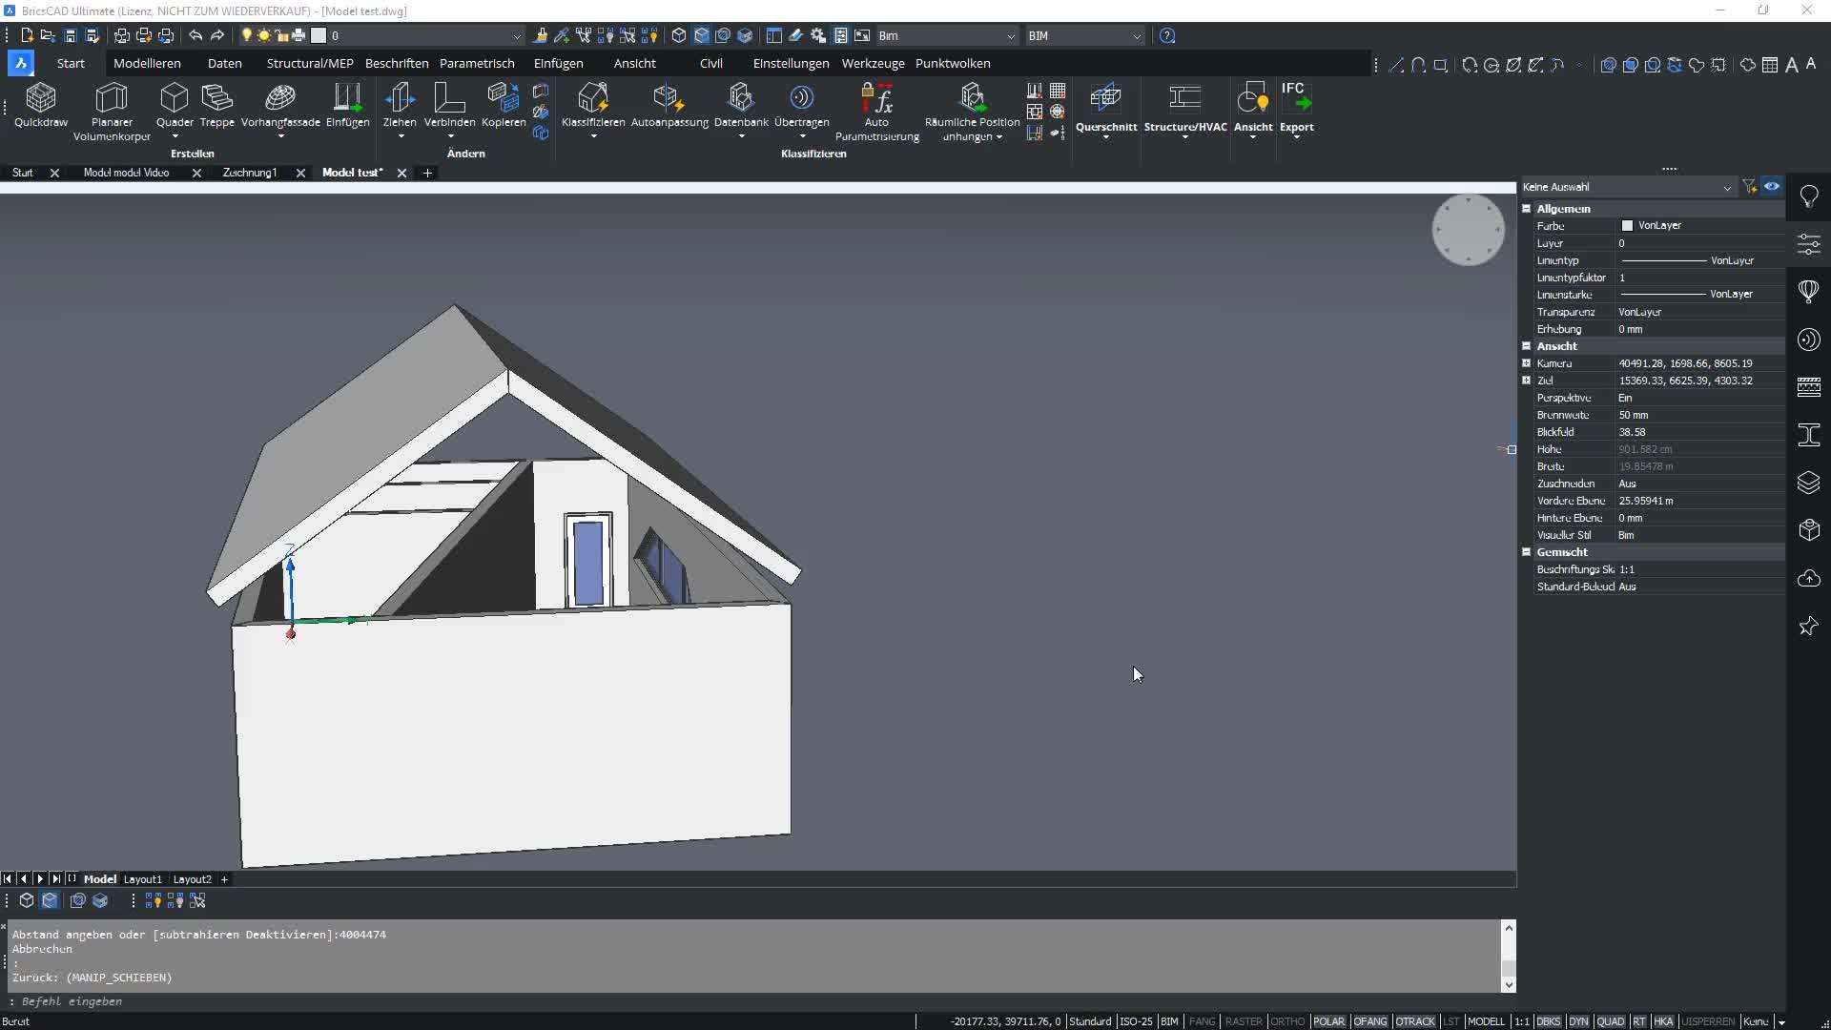Click the Farbe VonLayer color swatch
1831x1030 pixels.
point(1627,226)
